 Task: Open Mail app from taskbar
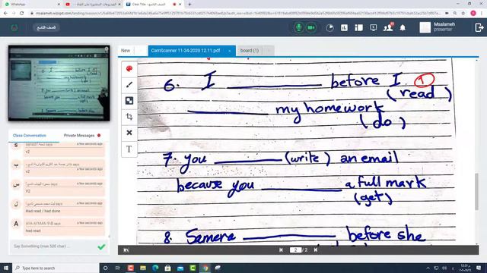[180, 268]
